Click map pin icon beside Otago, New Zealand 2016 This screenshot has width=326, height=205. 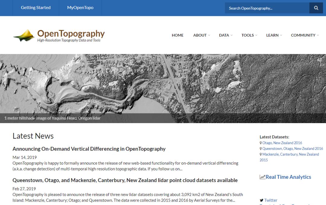[x=261, y=143]
